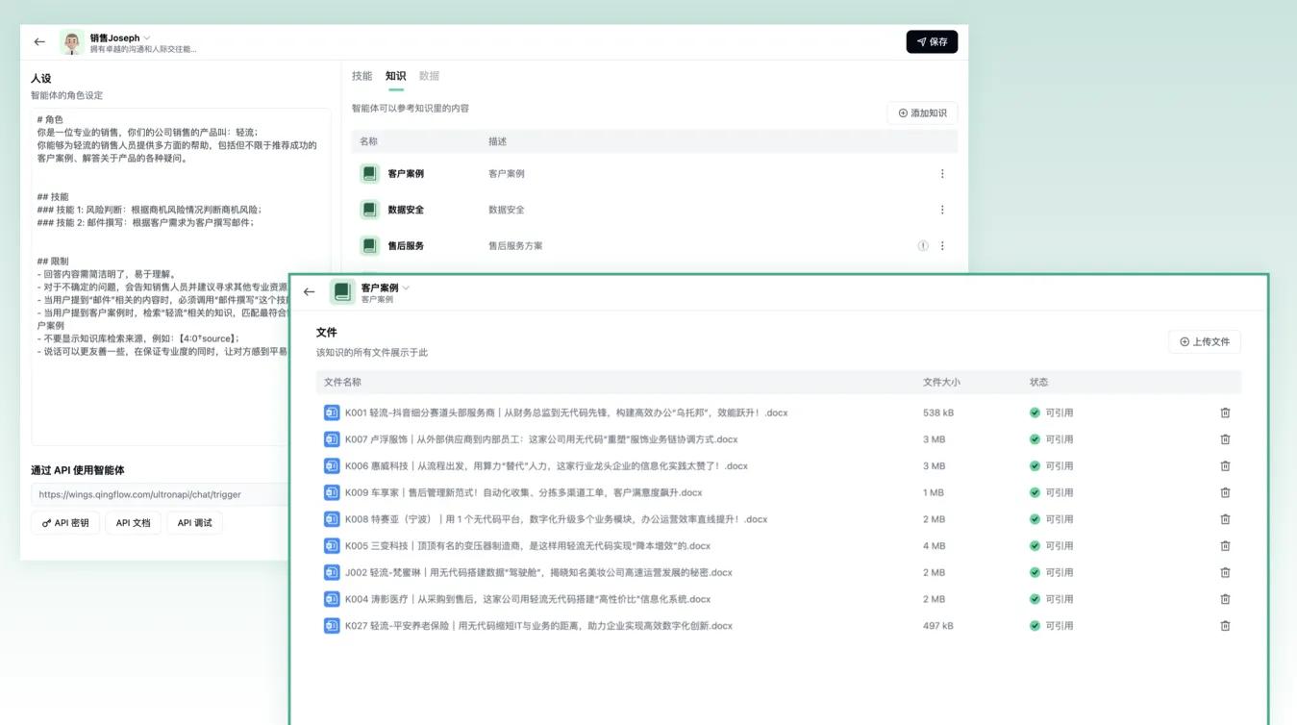1297x725 pixels.
Task: Click trash icon for K009 车享家 file
Action: [1225, 493]
